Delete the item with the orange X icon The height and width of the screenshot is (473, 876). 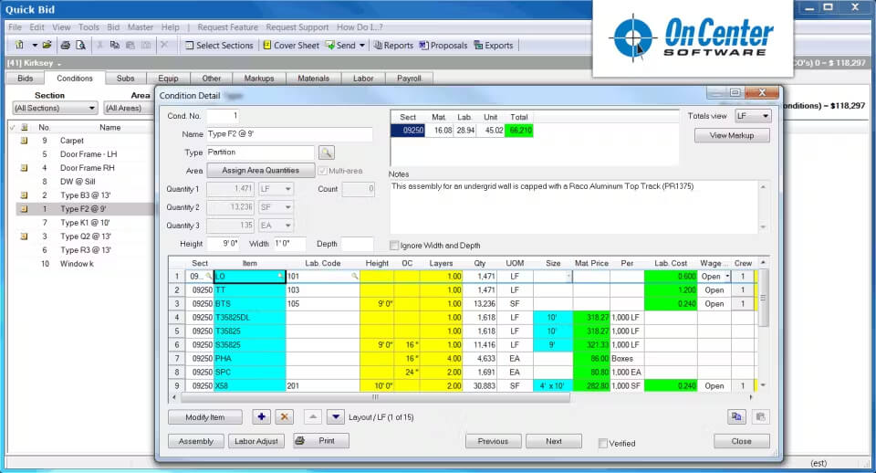tap(285, 416)
